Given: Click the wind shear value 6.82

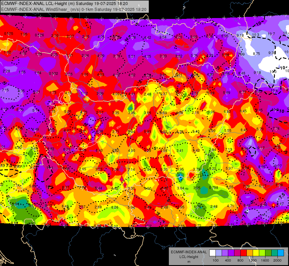Looking at the screenshot, I should [227, 111].
